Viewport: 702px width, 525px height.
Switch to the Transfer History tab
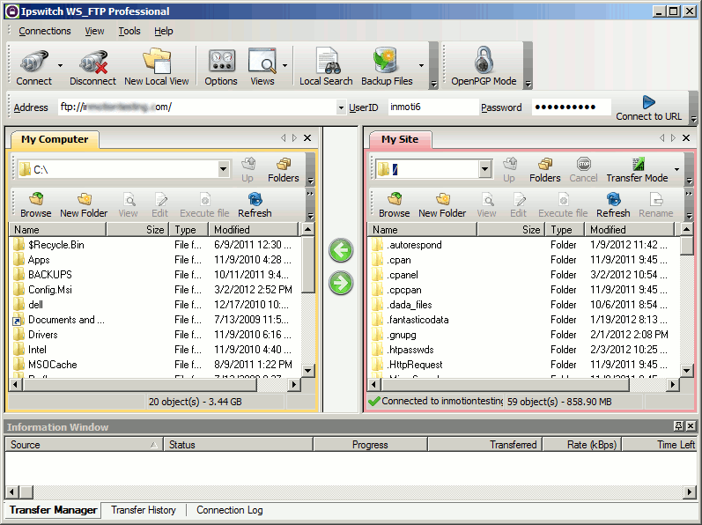pos(143,510)
